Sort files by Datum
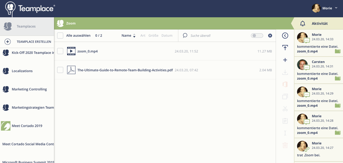343x163 pixels. tap(167, 36)
